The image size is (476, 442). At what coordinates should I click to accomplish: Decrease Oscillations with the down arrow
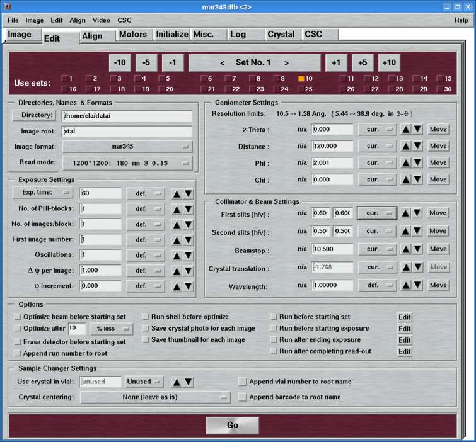point(189,255)
